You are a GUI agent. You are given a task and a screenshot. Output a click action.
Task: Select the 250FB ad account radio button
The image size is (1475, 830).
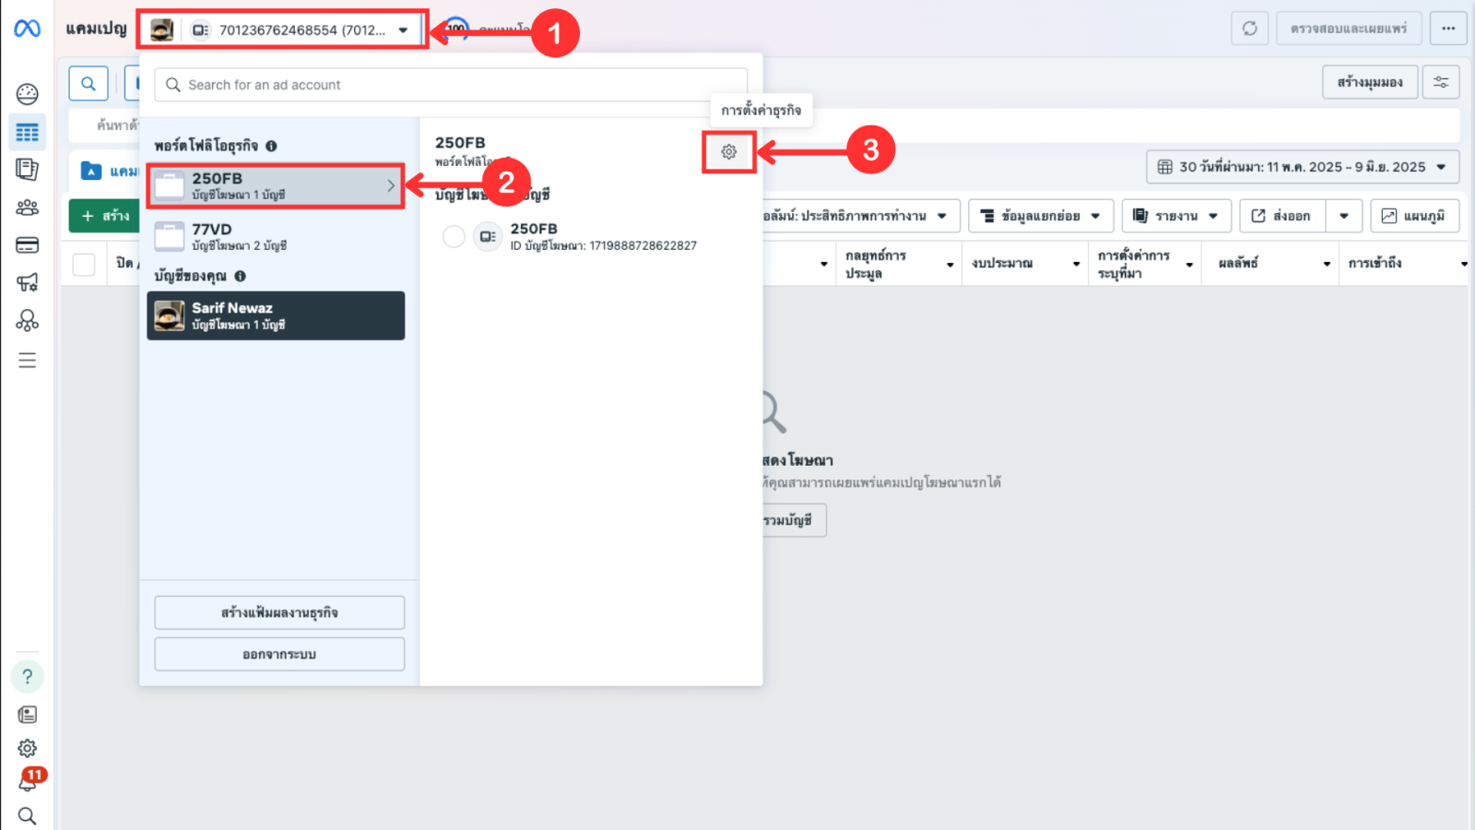point(454,237)
